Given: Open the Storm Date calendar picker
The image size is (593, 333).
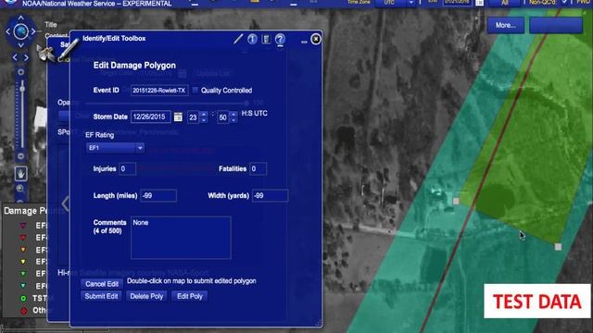Looking at the screenshot, I should [178, 117].
